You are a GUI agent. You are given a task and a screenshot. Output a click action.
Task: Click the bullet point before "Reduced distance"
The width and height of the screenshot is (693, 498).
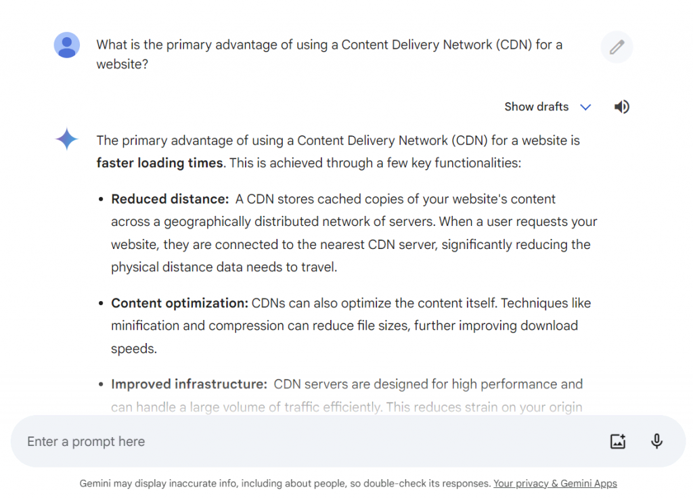pyautogui.click(x=102, y=200)
